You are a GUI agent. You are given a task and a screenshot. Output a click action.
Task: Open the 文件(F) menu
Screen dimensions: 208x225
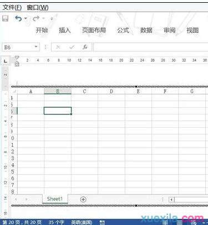point(12,8)
